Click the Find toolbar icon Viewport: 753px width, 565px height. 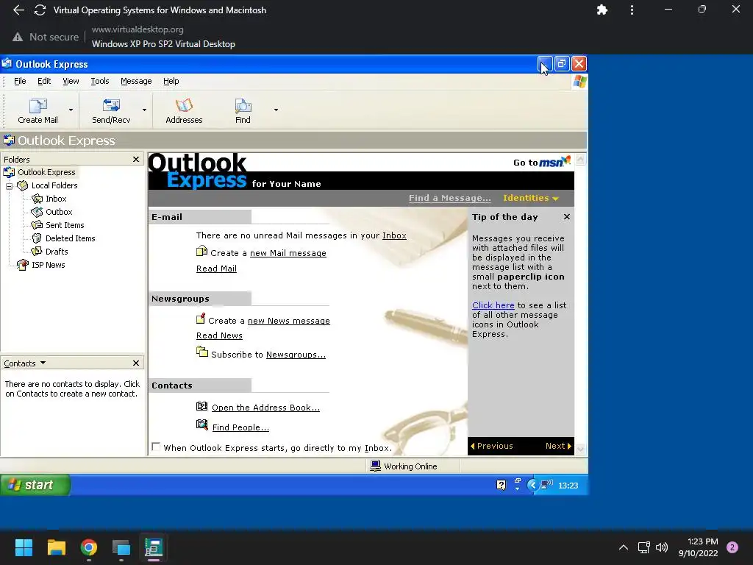click(x=243, y=106)
